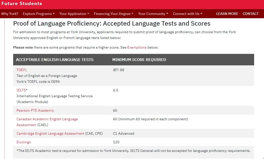The width and height of the screenshot is (264, 159).
Task: Click the Acceptable English Language Tests column header
Action: (55, 60)
